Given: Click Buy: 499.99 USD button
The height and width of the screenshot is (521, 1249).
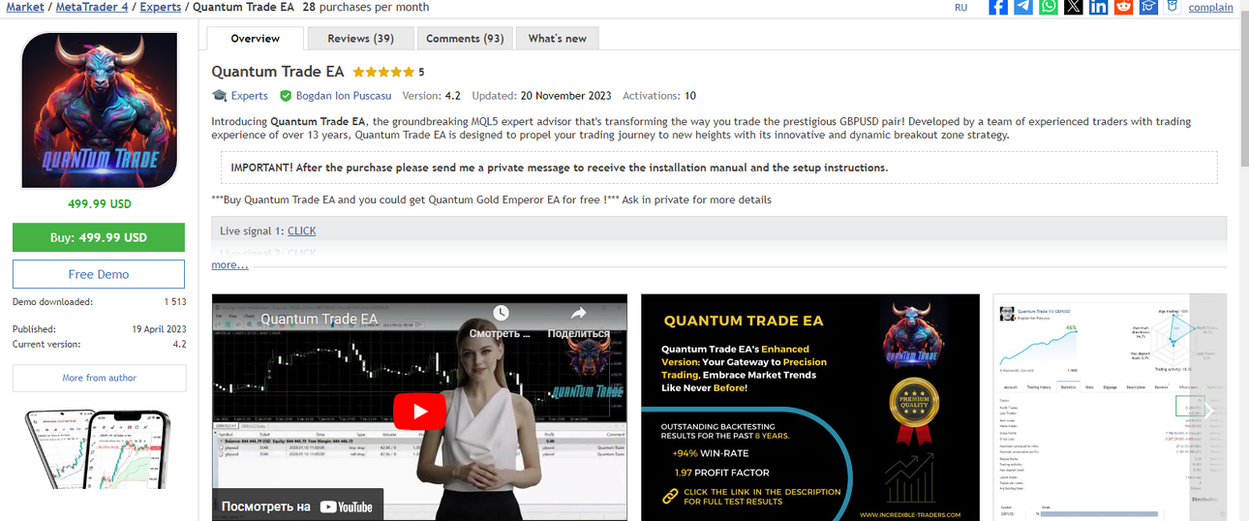Looking at the screenshot, I should point(99,237).
